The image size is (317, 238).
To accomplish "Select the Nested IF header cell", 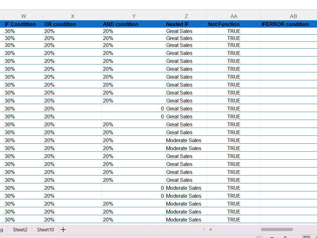I will point(186,24).
